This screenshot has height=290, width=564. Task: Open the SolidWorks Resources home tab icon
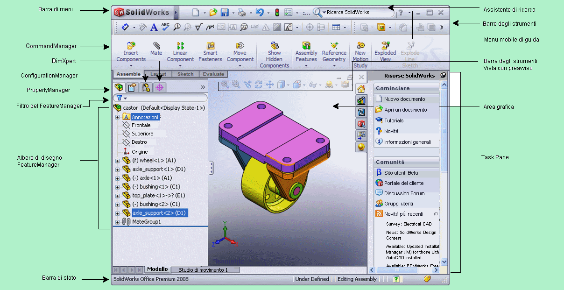361,89
